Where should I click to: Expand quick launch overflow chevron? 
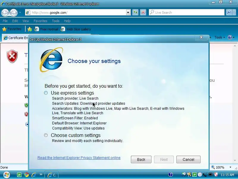(41, 175)
